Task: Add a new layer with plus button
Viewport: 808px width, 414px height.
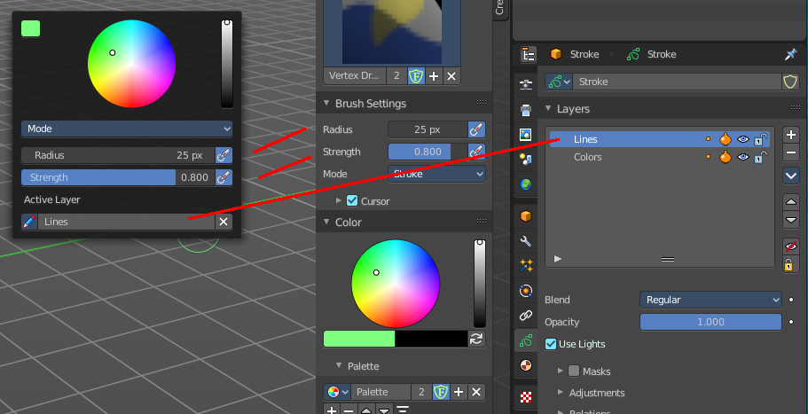Action: tap(791, 135)
